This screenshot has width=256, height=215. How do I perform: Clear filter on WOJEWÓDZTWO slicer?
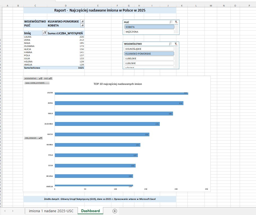pos(176,44)
